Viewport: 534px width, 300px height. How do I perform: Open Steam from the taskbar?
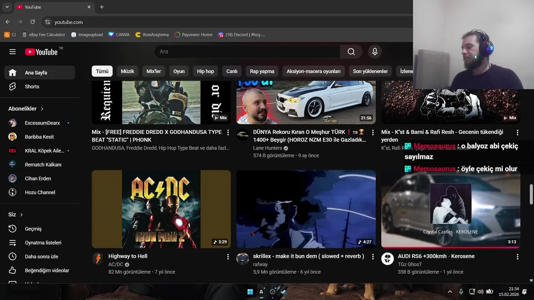(284, 292)
